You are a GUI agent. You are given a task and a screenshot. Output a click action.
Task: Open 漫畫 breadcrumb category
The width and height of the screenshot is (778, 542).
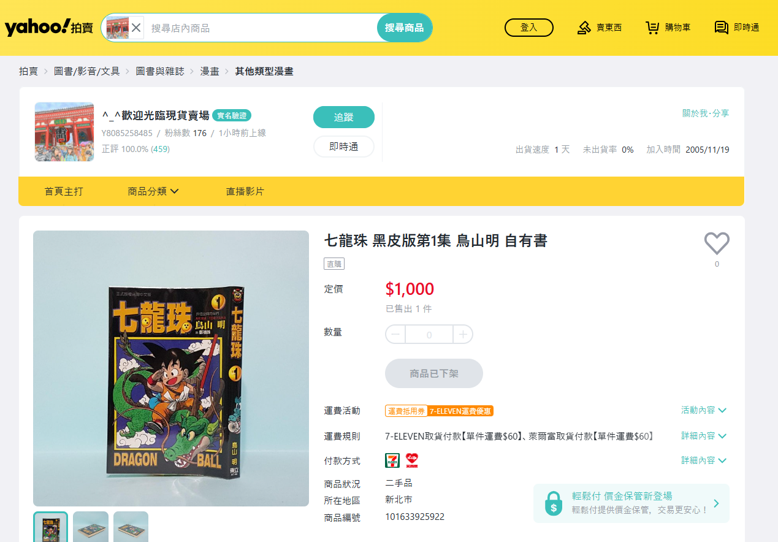(x=210, y=71)
